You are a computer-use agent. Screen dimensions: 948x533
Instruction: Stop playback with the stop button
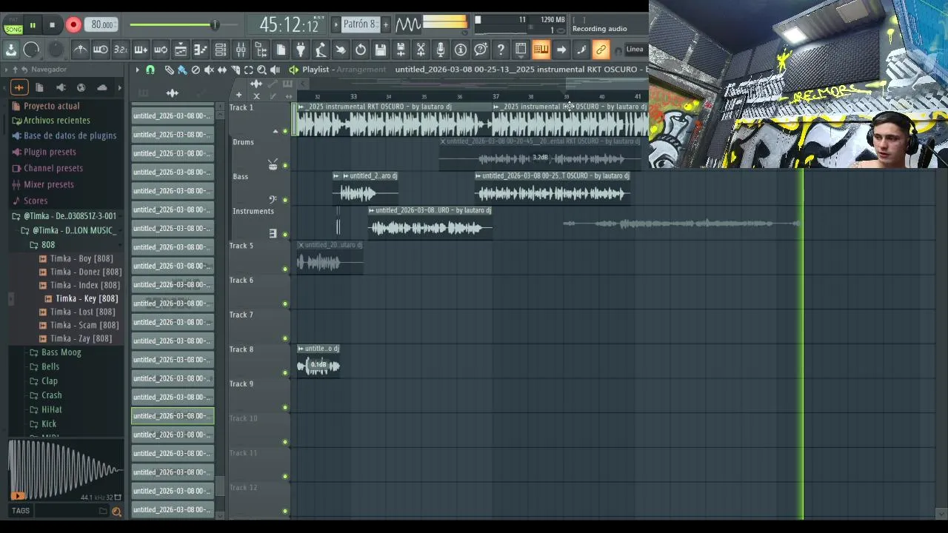[x=52, y=25]
